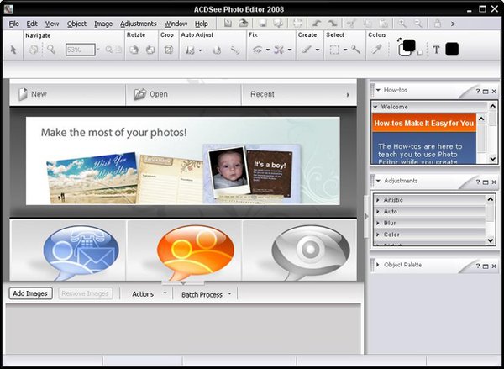Expand the Artistic adjustments category
Screen dimensions: 504x369
[393, 200]
